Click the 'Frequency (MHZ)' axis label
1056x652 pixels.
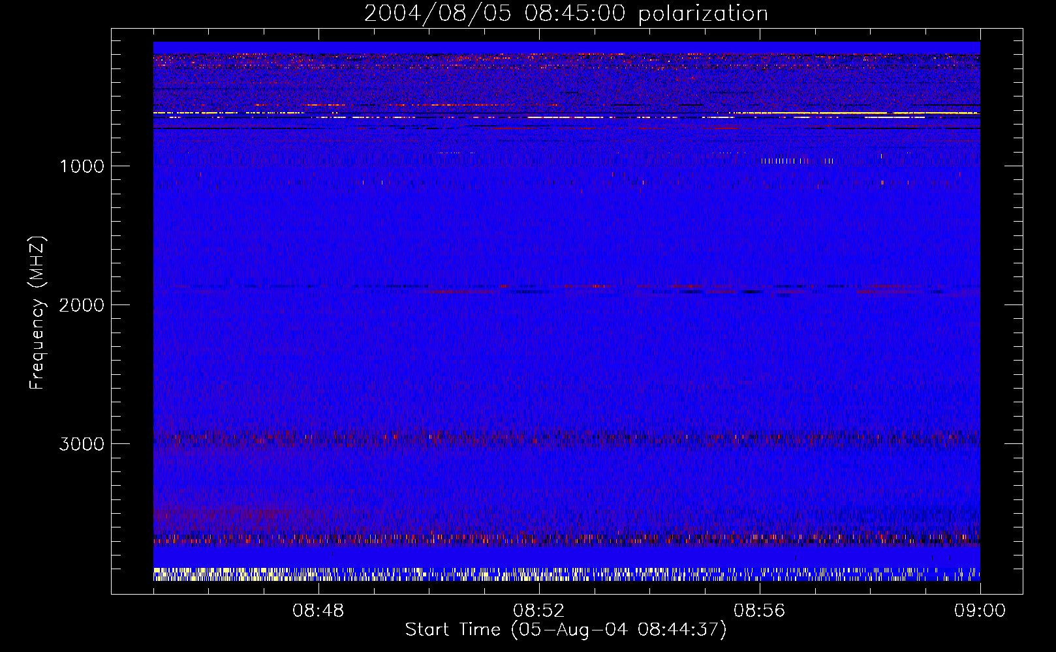pos(37,312)
